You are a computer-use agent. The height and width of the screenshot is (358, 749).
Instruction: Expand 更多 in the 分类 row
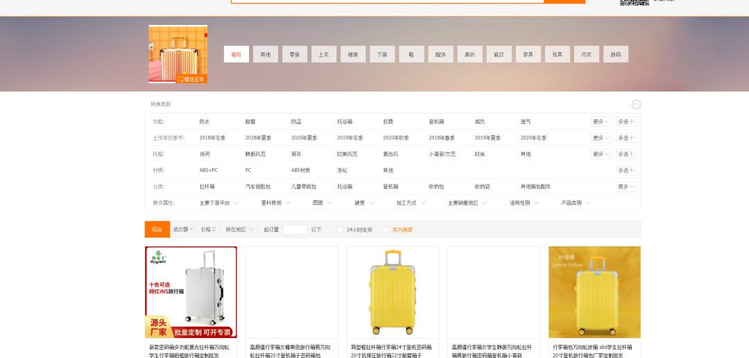coord(626,186)
